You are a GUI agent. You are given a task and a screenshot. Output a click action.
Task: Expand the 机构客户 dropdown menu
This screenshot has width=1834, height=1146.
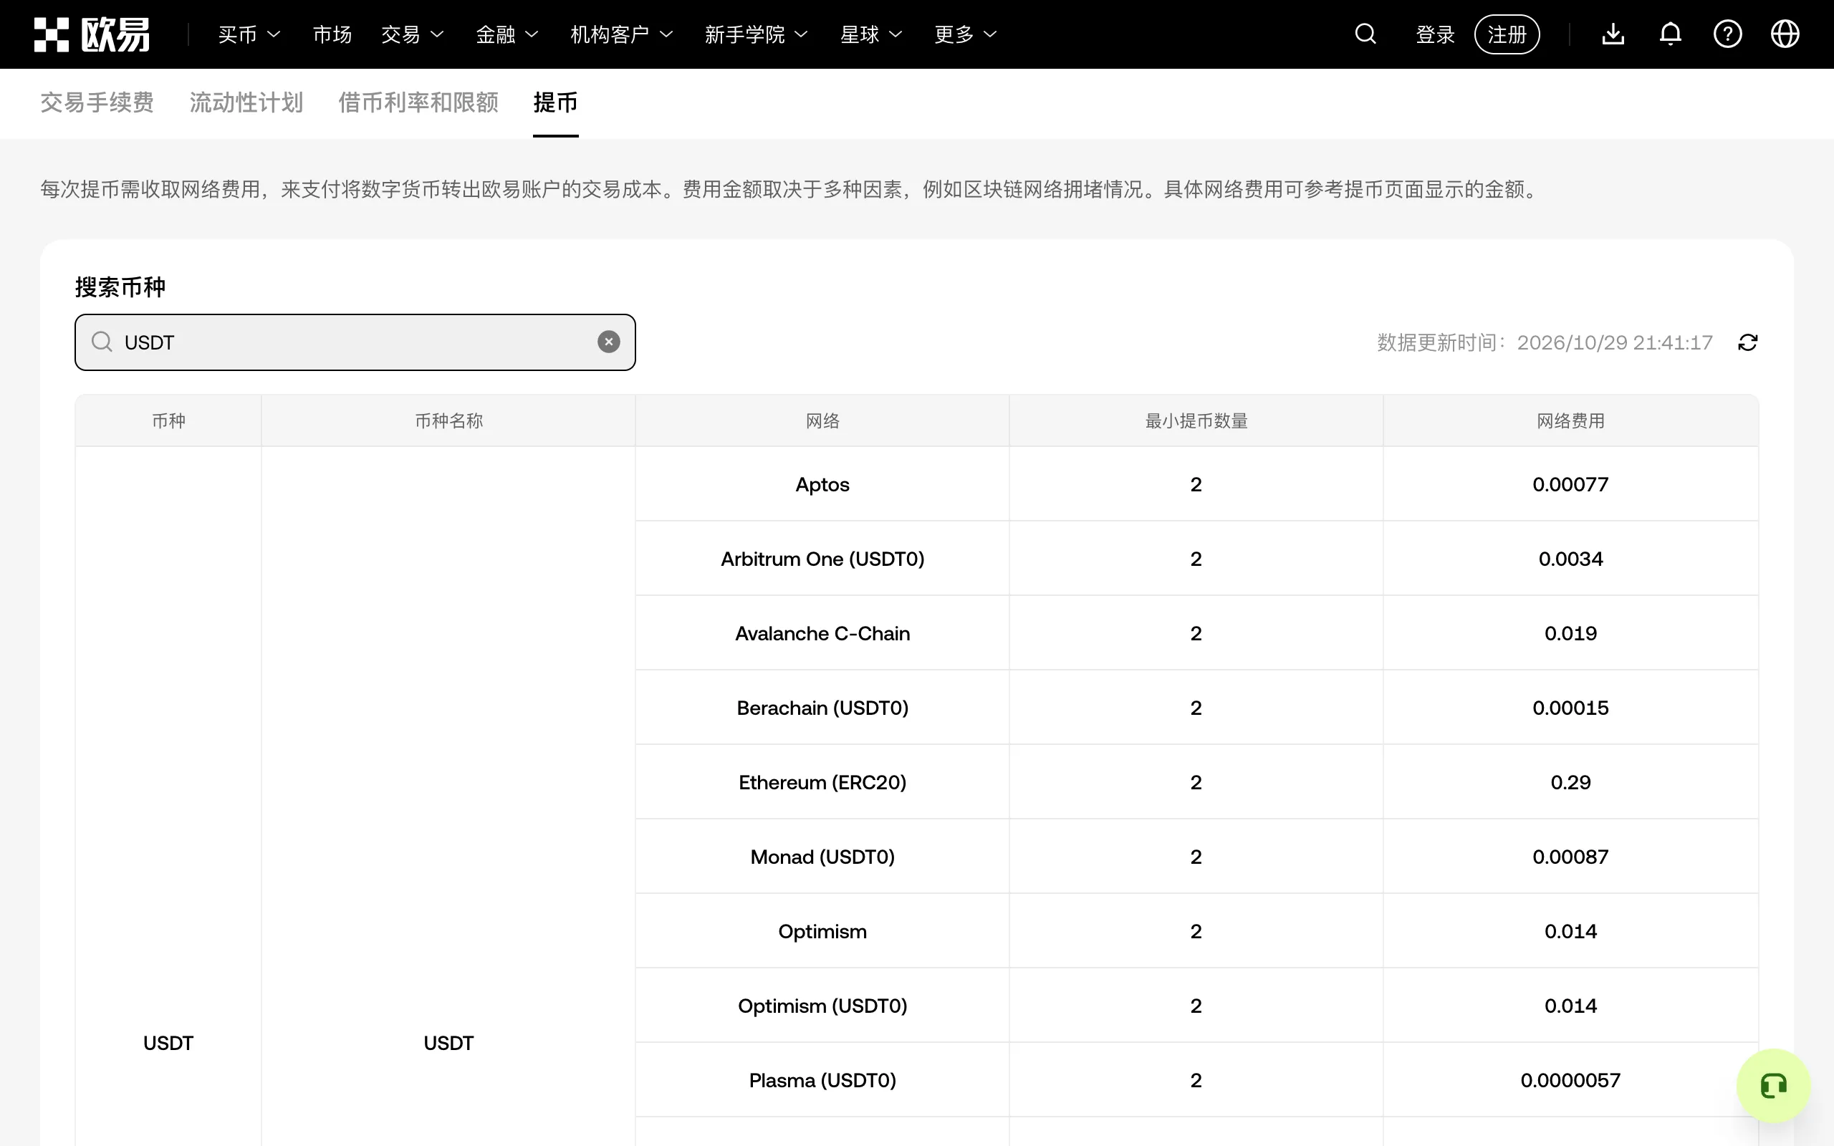click(621, 34)
